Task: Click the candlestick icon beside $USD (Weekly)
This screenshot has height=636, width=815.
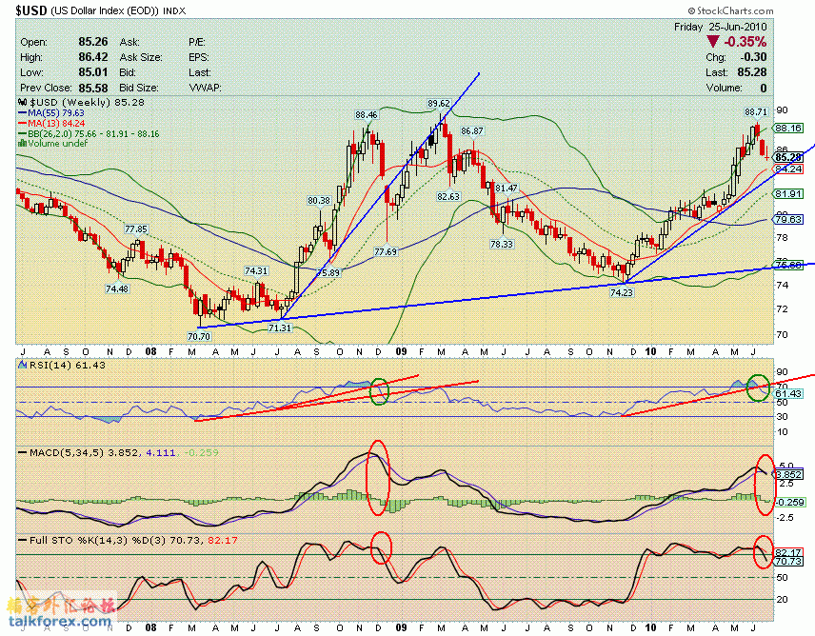Action: [24, 101]
